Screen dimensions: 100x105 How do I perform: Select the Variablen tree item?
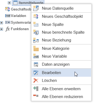coord(16,16)
